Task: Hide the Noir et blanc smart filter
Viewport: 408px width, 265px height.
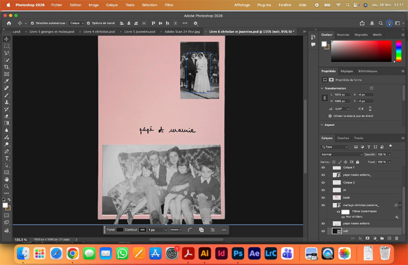Action: coord(343,217)
